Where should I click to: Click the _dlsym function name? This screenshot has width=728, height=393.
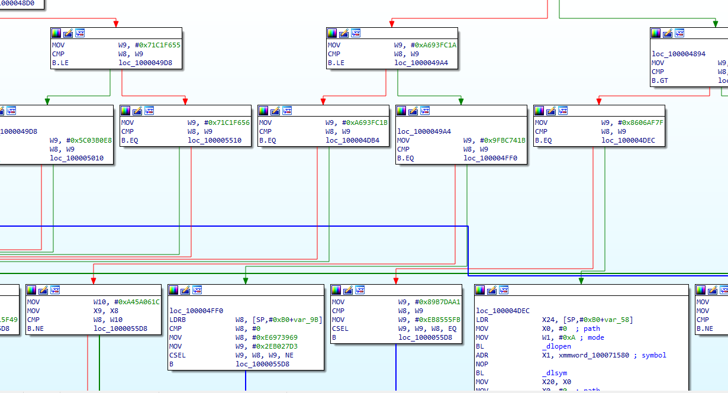(554, 373)
